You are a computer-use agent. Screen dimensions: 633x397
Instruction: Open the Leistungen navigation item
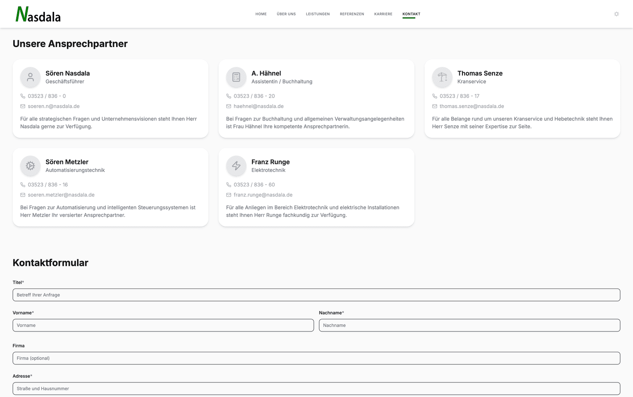point(318,14)
